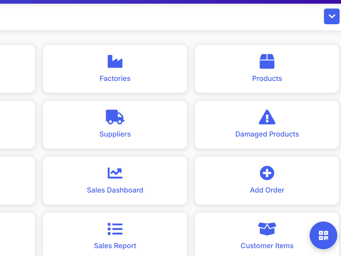
Task: Open the Sales Report label
Action: (115, 246)
